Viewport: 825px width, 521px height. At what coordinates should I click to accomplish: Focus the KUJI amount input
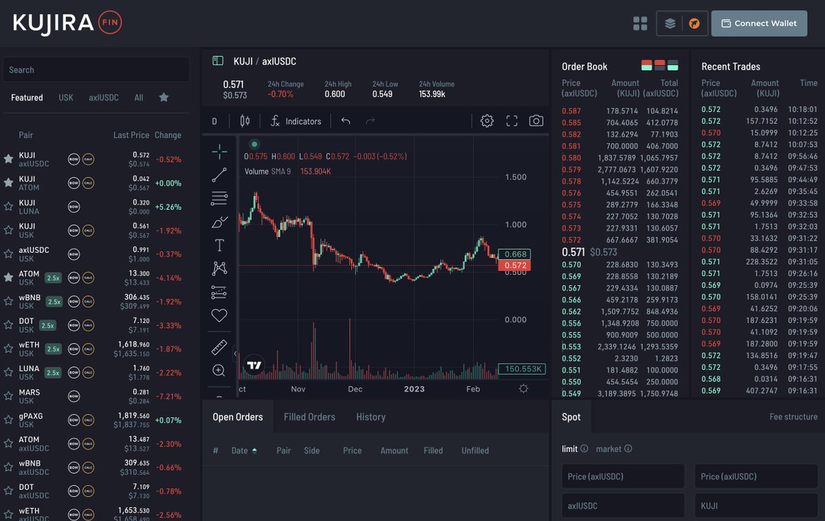(x=756, y=505)
